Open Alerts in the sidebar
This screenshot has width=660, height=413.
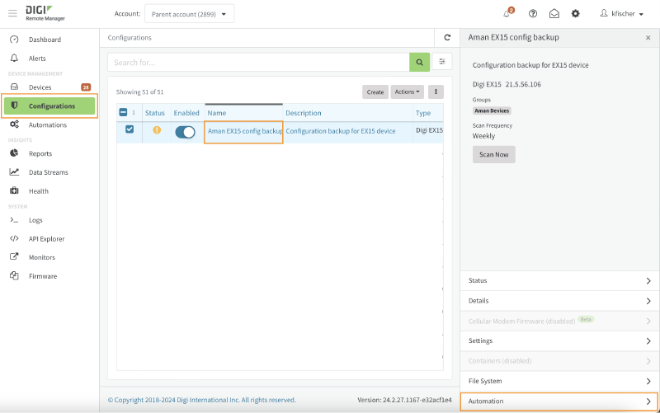pos(37,59)
